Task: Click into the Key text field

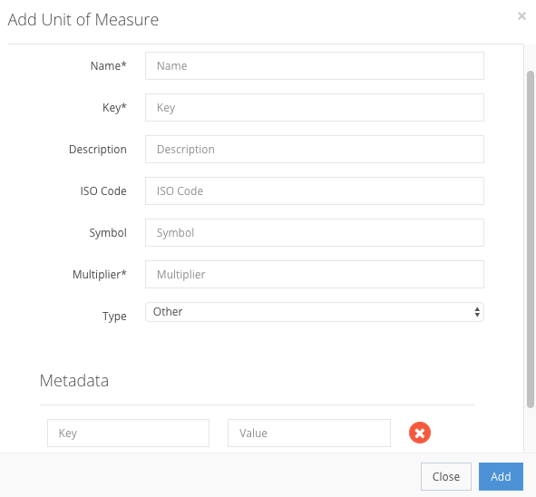Action: [314, 107]
